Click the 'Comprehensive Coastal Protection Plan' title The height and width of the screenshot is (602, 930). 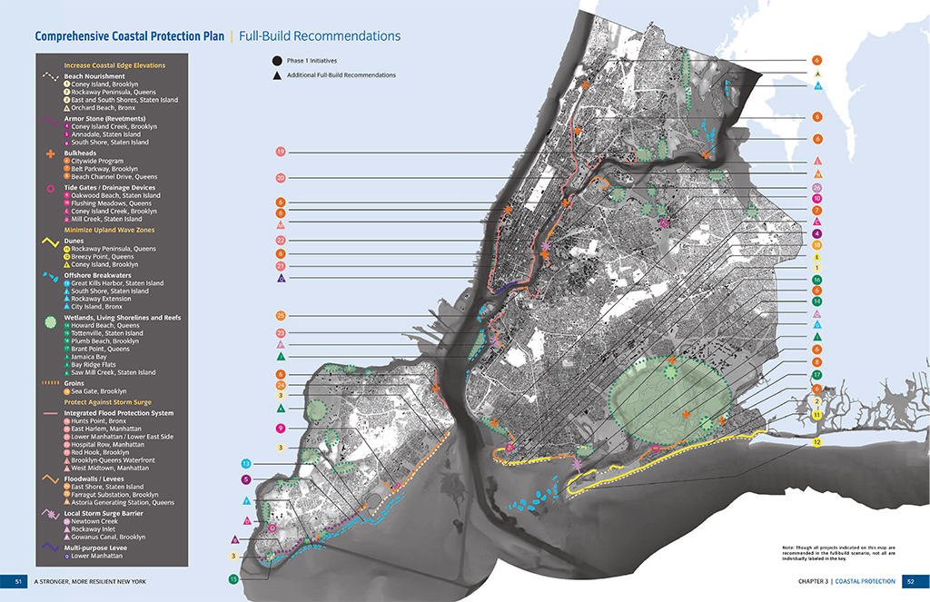point(129,36)
